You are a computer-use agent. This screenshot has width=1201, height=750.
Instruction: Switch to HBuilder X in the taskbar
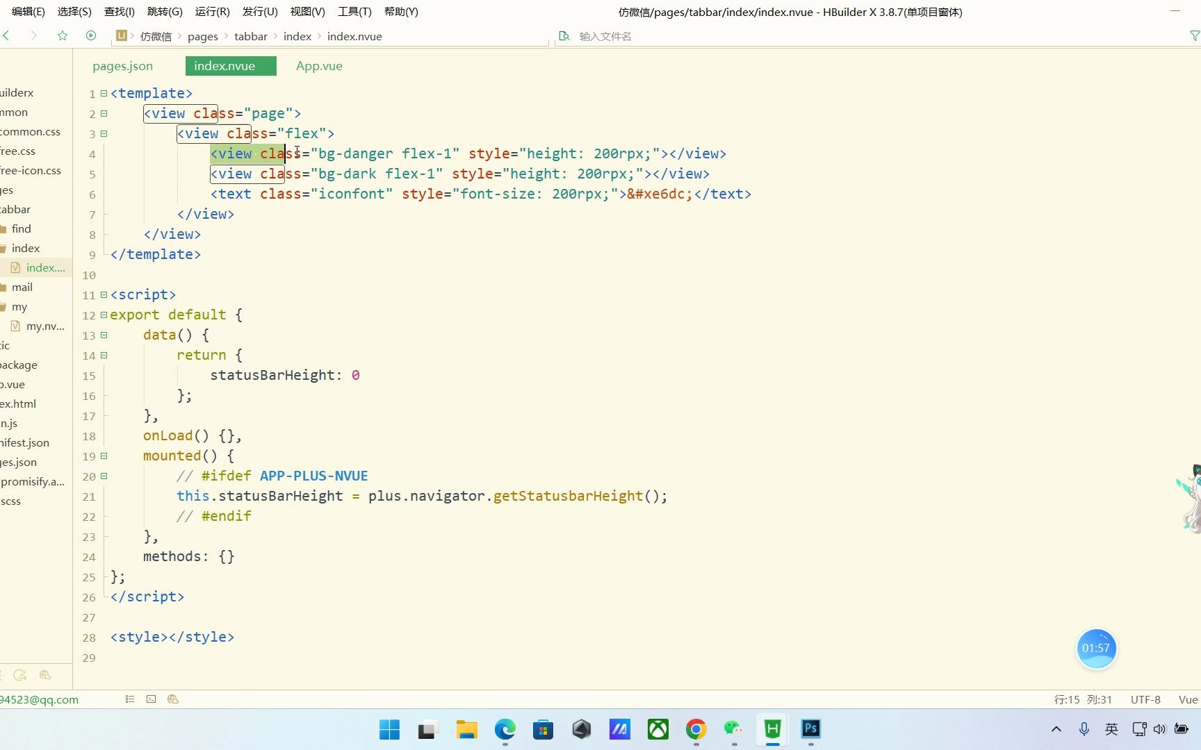pos(772,729)
